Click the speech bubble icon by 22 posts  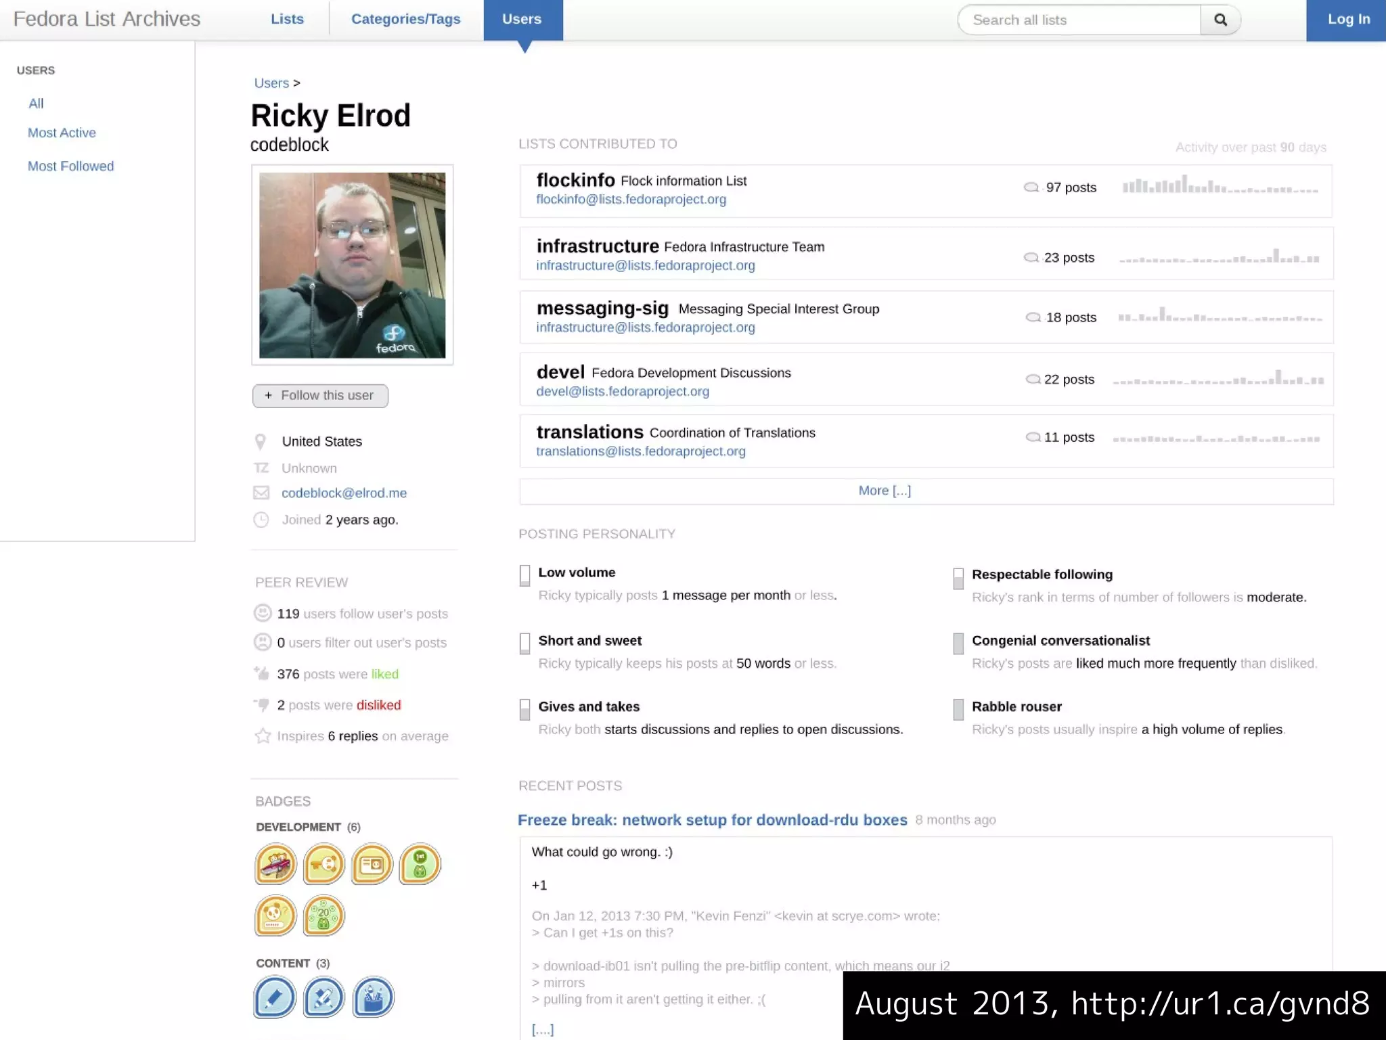pos(1033,379)
